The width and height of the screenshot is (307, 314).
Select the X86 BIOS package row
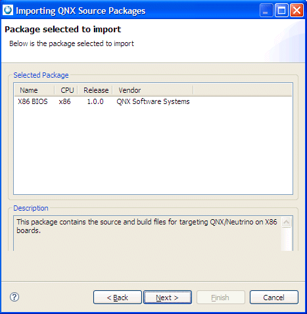pyautogui.click(x=153, y=101)
